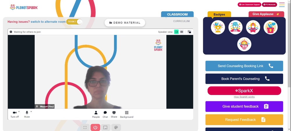Image resolution: width=291 pixels, height=131 pixels.
Task: Start screen Share
Action: pyautogui.click(x=114, y=114)
